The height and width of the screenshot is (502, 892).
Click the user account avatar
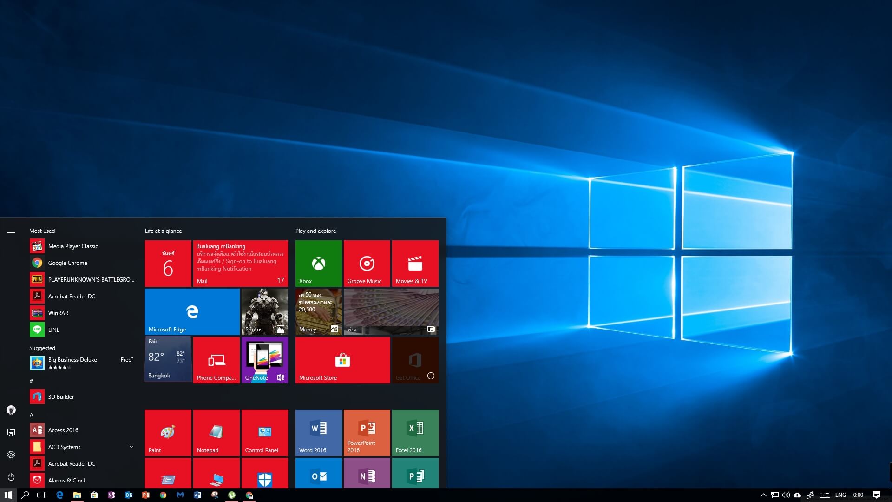tap(11, 410)
